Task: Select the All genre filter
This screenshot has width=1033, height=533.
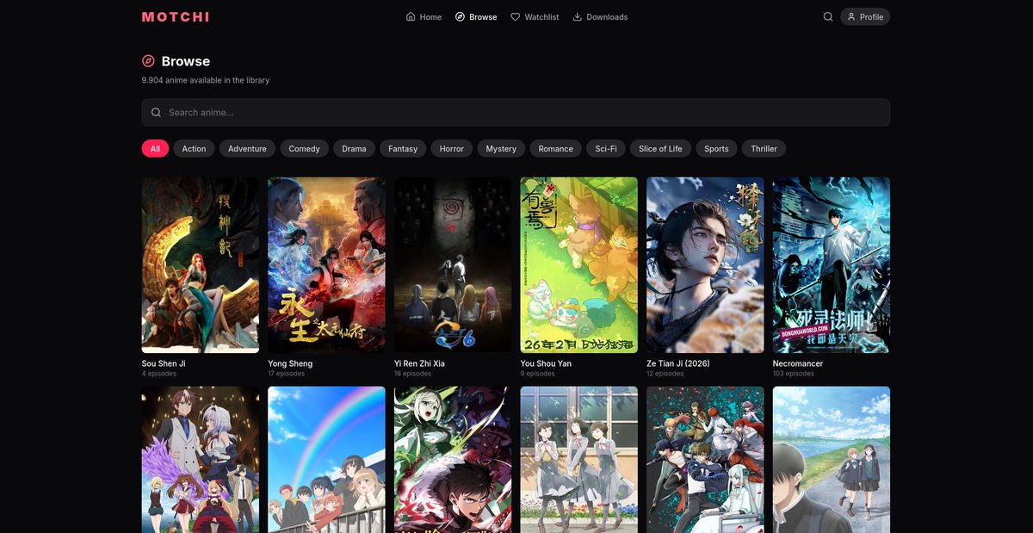Action: click(x=155, y=148)
